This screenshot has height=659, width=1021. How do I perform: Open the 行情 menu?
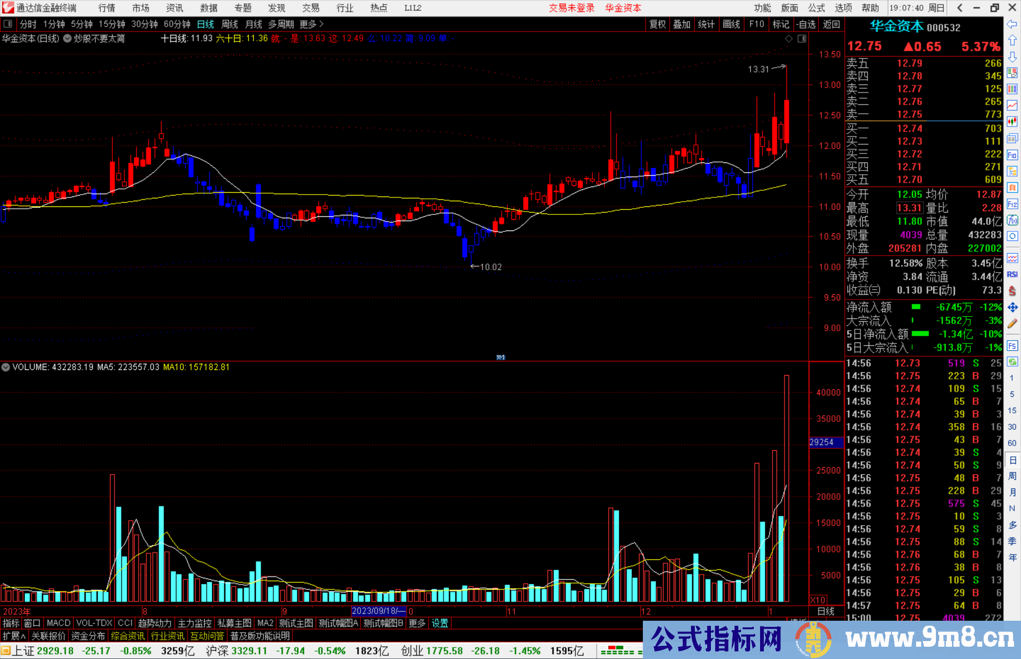point(106,8)
